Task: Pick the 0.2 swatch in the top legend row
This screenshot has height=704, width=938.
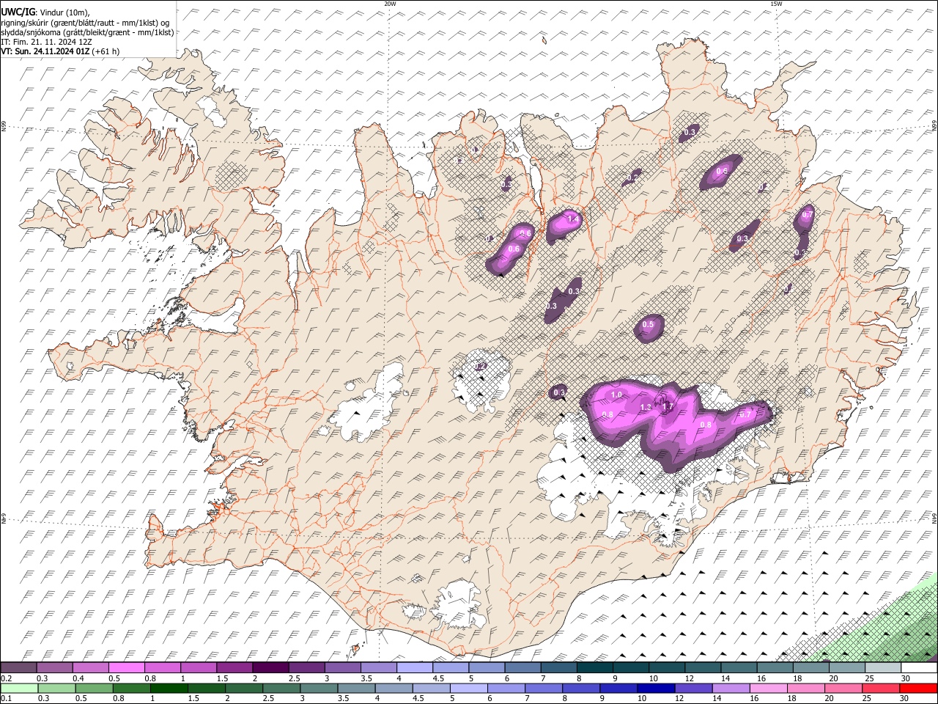Action: (18, 668)
